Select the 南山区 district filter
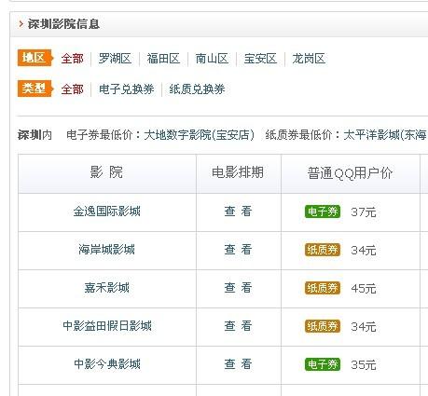Image resolution: width=428 pixels, height=396 pixels. pos(212,59)
